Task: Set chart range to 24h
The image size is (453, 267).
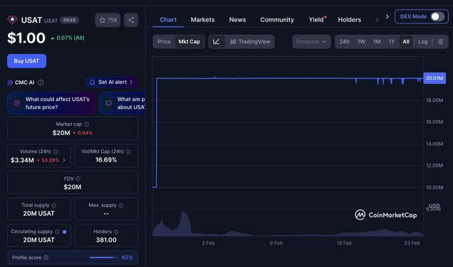Action: [344, 41]
